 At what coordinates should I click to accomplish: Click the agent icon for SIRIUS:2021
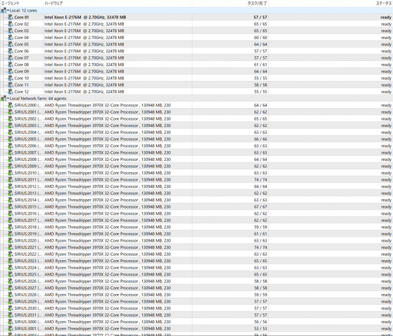point(10,247)
